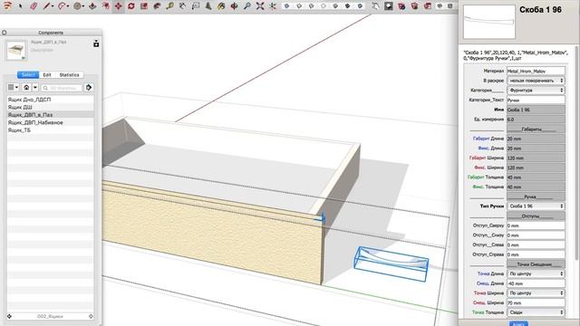Open the 'Точка Толщина' dropdown
This screenshot has height=326, width=580.
tap(536, 312)
